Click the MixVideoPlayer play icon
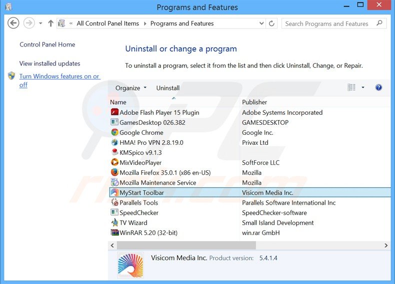 pyautogui.click(x=114, y=162)
